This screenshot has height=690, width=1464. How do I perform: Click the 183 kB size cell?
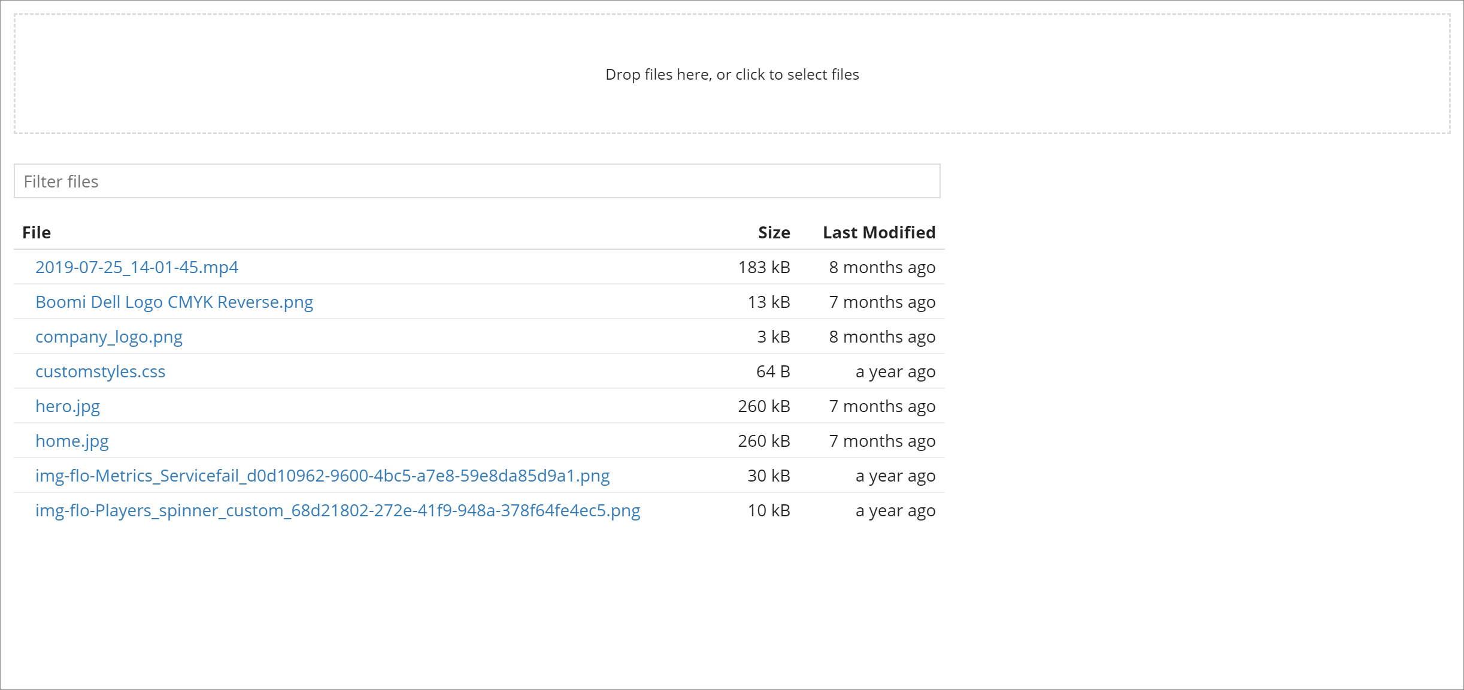click(x=763, y=268)
